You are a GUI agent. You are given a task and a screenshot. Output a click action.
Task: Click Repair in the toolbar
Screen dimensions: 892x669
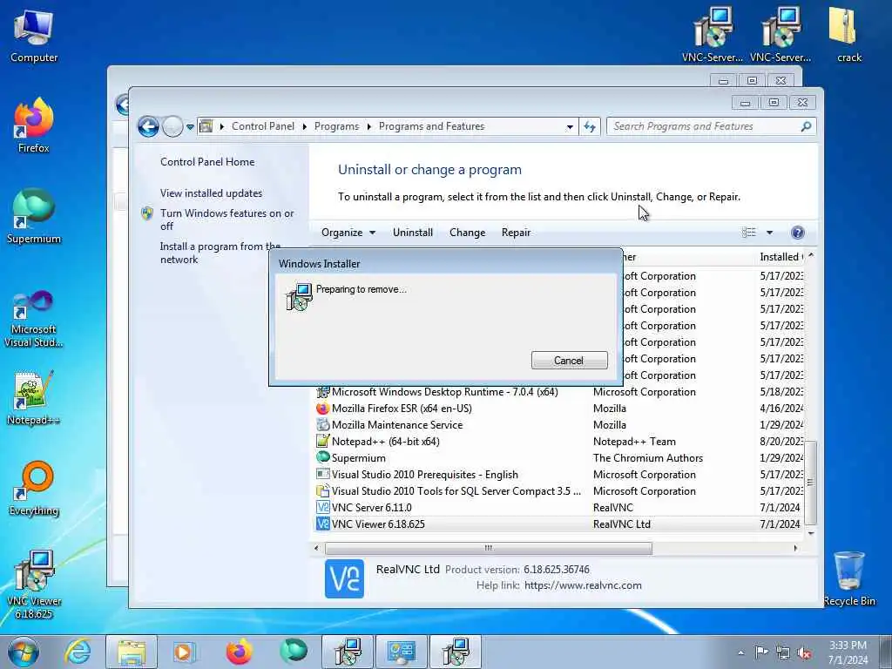point(516,232)
